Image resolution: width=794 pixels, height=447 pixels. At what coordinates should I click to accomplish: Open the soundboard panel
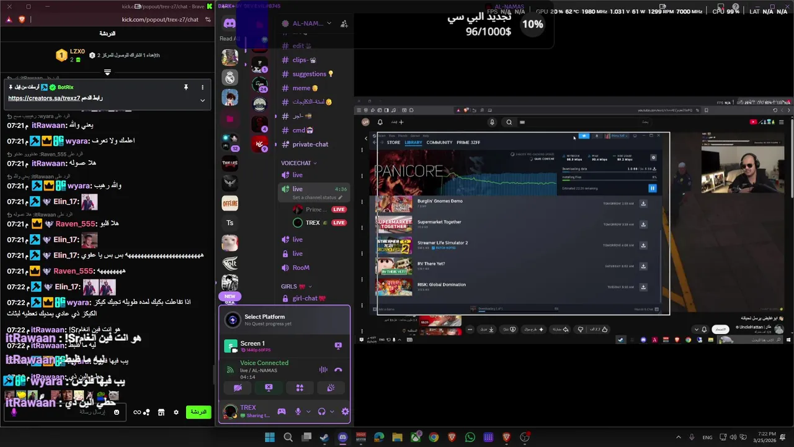331,388
